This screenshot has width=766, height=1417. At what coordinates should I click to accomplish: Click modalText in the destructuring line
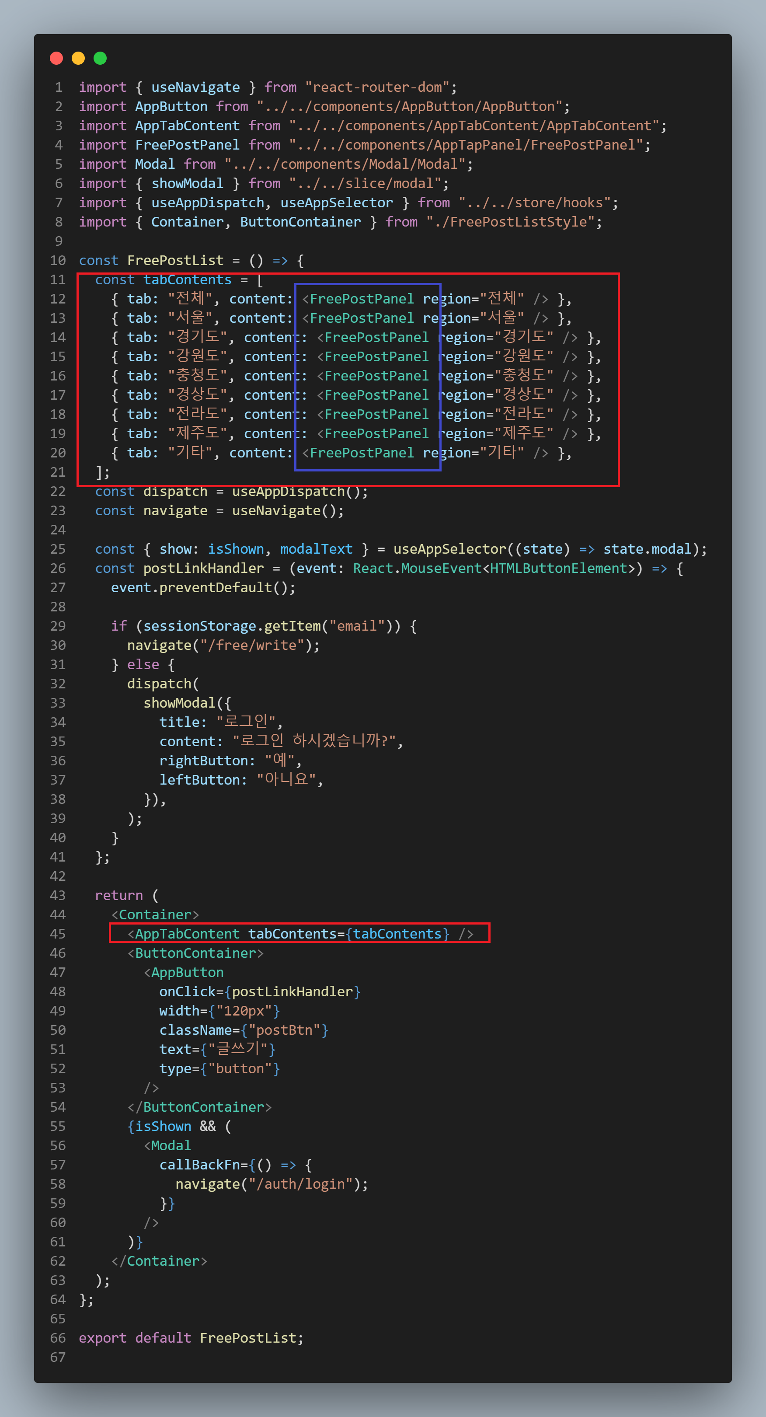coord(316,550)
